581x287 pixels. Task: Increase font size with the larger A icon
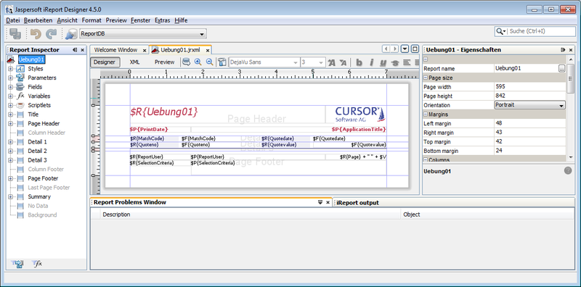click(x=331, y=62)
